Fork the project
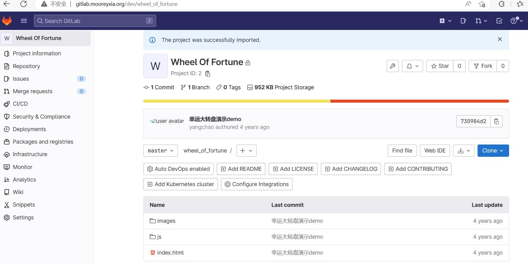 click(x=483, y=66)
